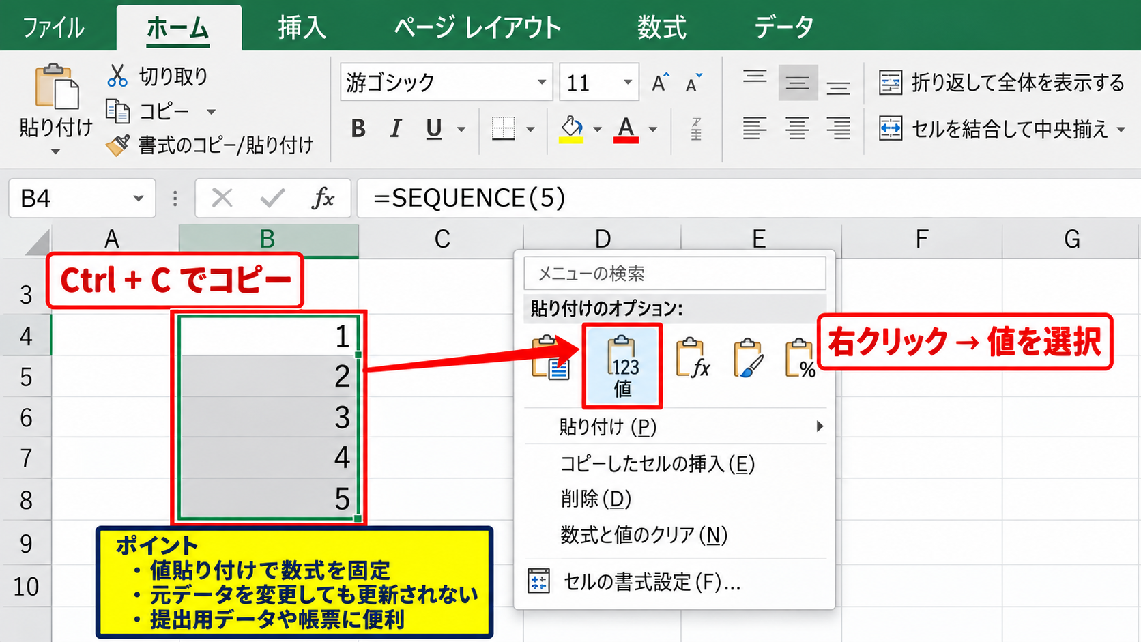This screenshot has width=1141, height=642.
Task: Toggle wrap text 折り返して全体を表示する
Action: (x=1001, y=83)
